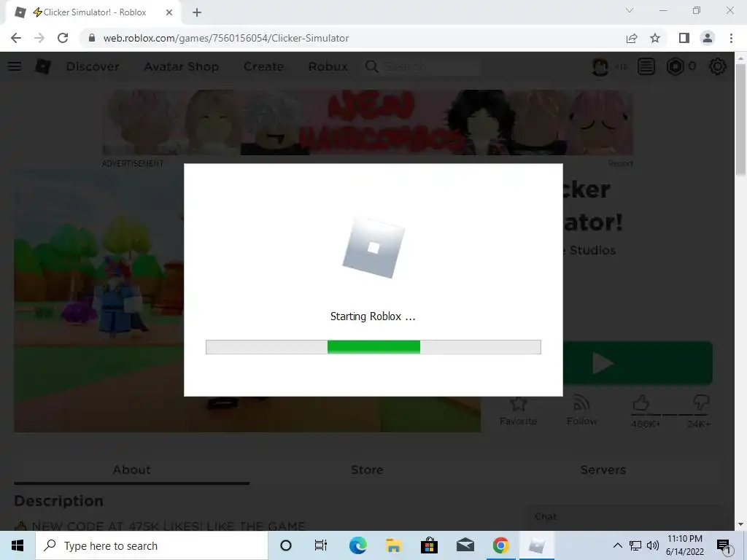Click the address bar URL
Screen dimensions: 747x560
pyautogui.click(x=226, y=38)
